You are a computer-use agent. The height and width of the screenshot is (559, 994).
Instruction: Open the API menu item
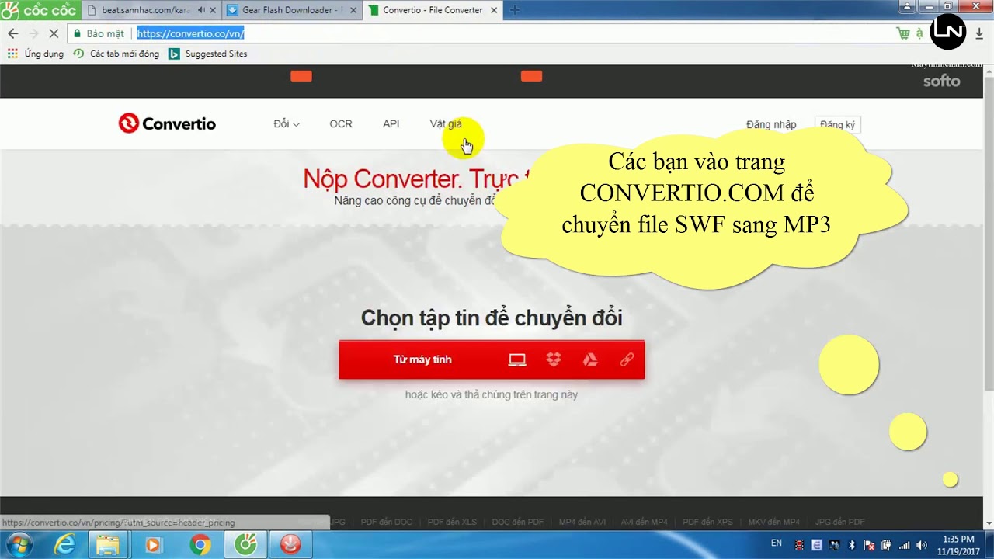pos(391,124)
